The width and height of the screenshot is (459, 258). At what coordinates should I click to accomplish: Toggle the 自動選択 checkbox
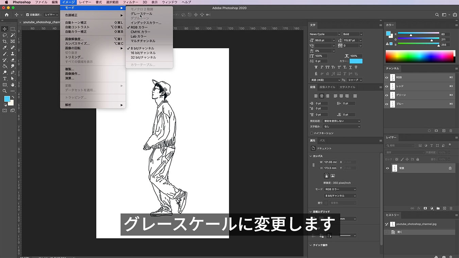tap(27, 15)
